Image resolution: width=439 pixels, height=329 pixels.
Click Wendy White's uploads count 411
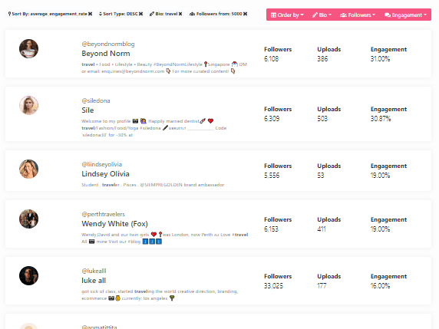[x=322, y=229]
